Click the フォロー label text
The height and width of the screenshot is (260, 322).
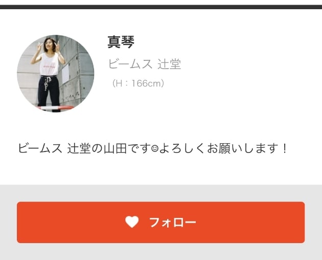172,222
